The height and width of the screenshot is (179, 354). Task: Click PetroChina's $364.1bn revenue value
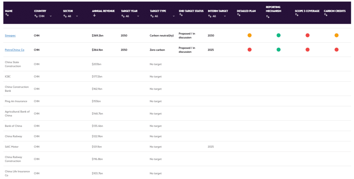[97, 50]
